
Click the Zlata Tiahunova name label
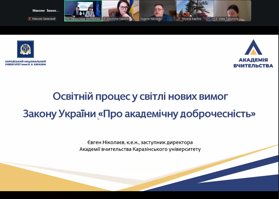coord(229,19)
